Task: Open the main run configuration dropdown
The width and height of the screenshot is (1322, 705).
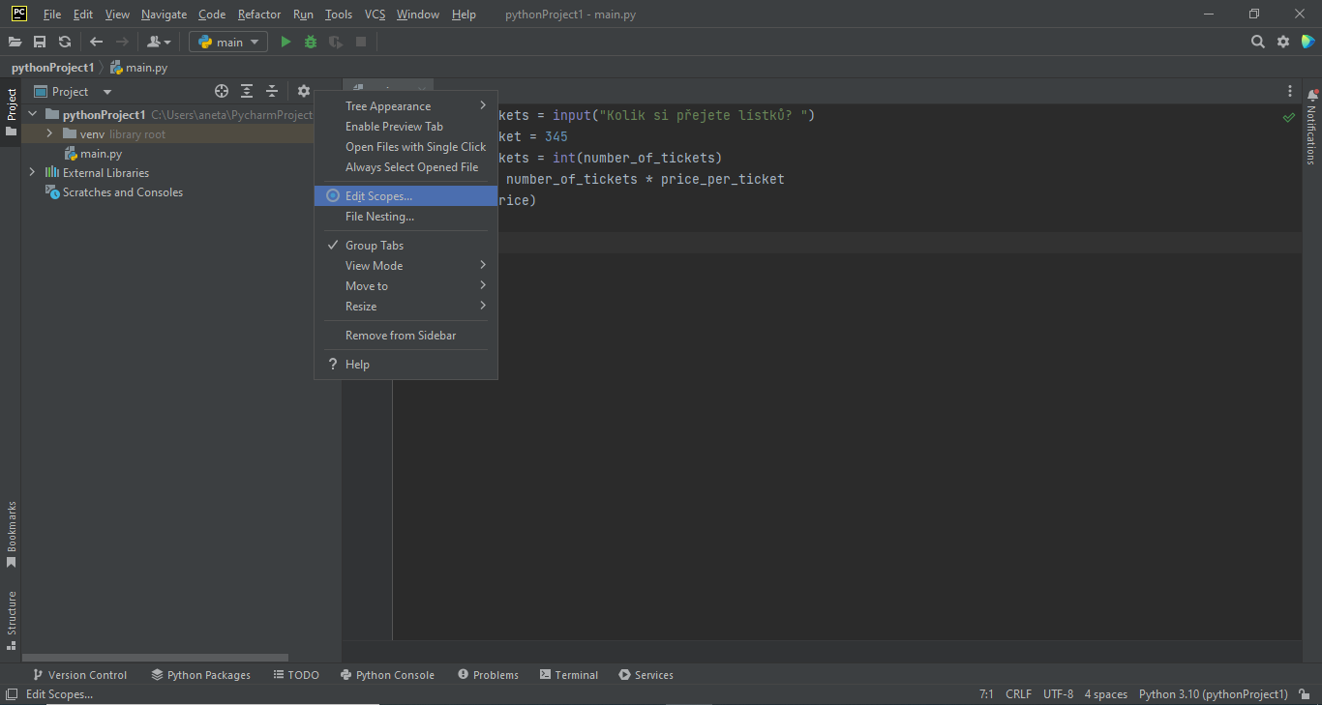Action: pos(227,42)
